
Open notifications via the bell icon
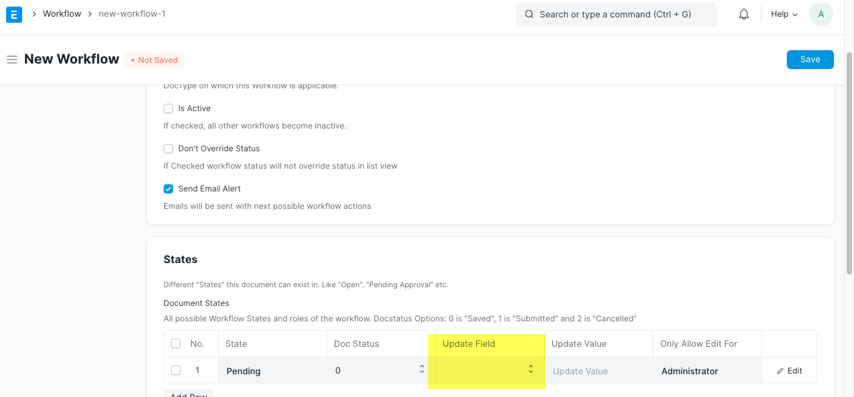pos(743,13)
